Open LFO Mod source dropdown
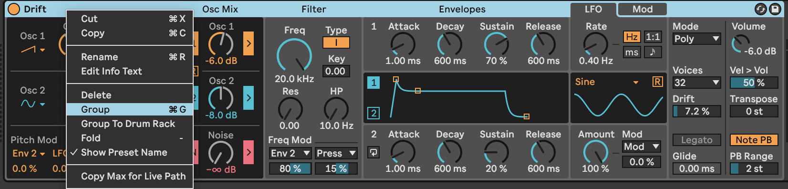 point(641,147)
